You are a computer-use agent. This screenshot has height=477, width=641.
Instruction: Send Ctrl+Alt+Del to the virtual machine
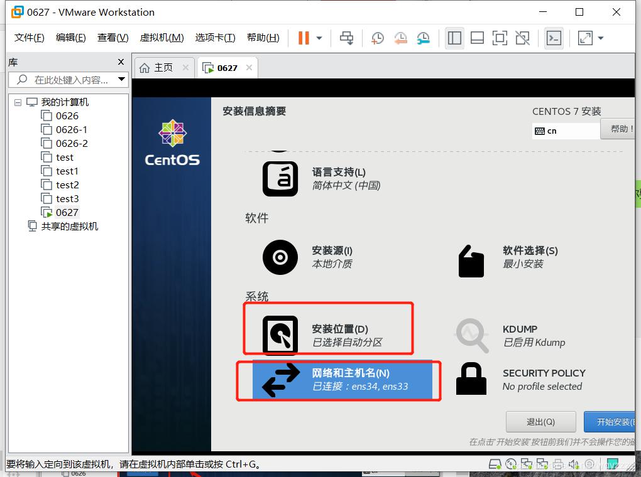(x=346, y=38)
